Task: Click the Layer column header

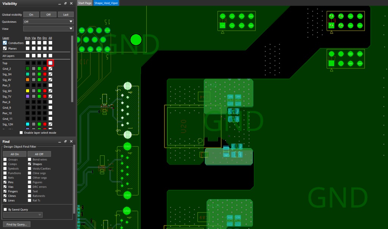Action: 6,38
